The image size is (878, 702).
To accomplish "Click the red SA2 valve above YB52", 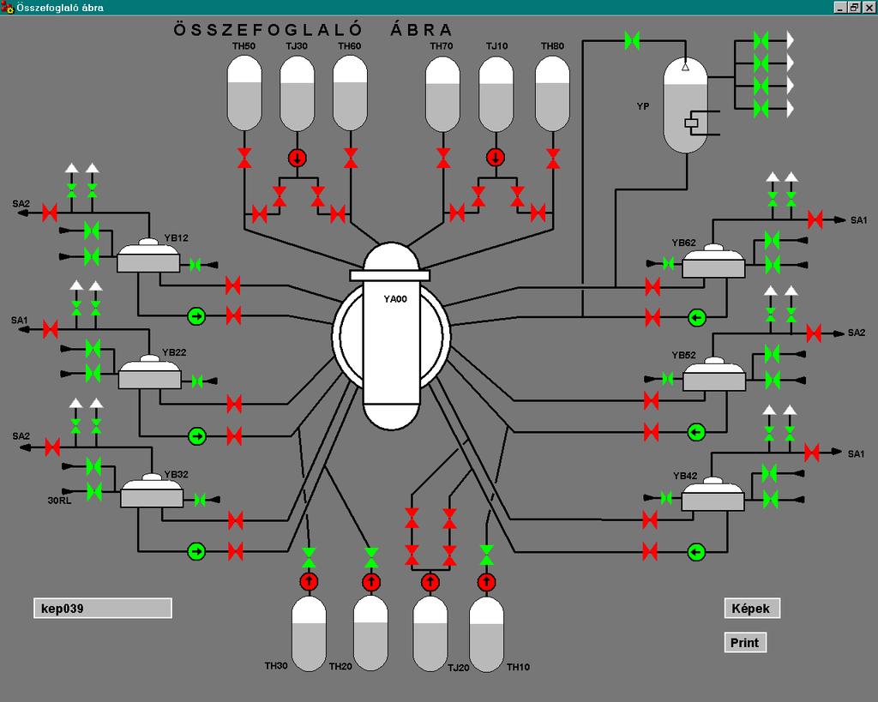I will (x=814, y=333).
